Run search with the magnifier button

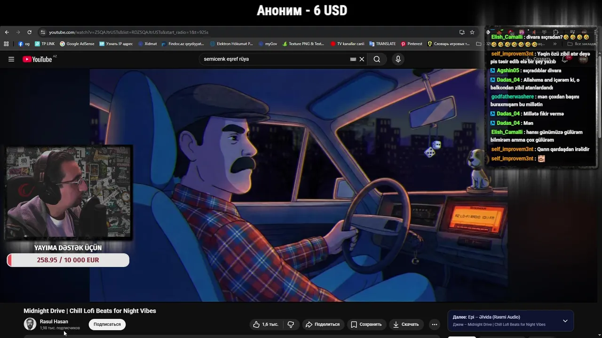click(377, 59)
